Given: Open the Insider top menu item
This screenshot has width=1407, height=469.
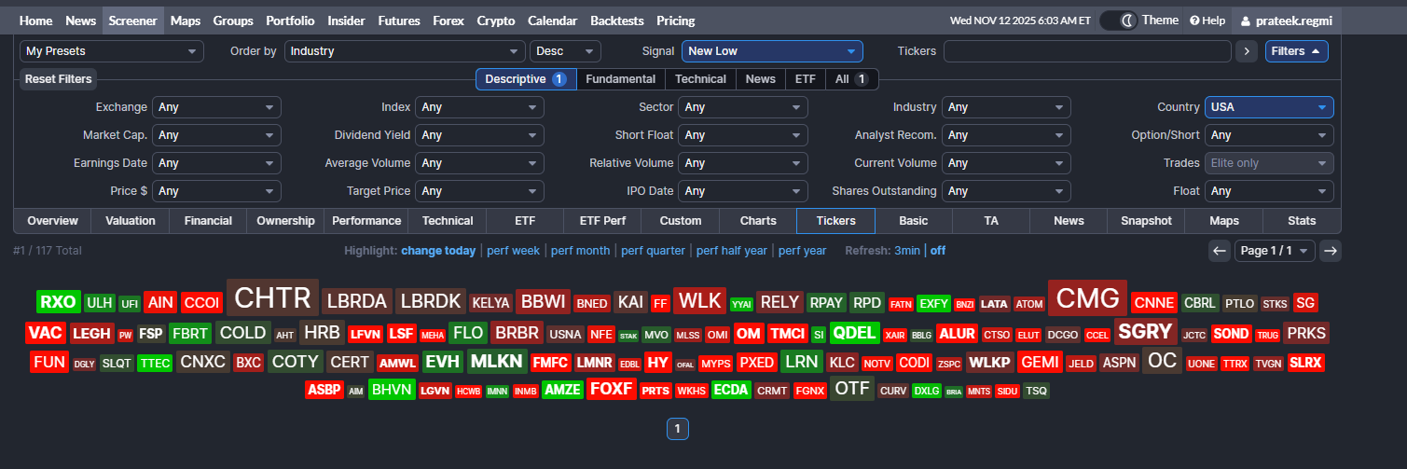Looking at the screenshot, I should (x=347, y=21).
